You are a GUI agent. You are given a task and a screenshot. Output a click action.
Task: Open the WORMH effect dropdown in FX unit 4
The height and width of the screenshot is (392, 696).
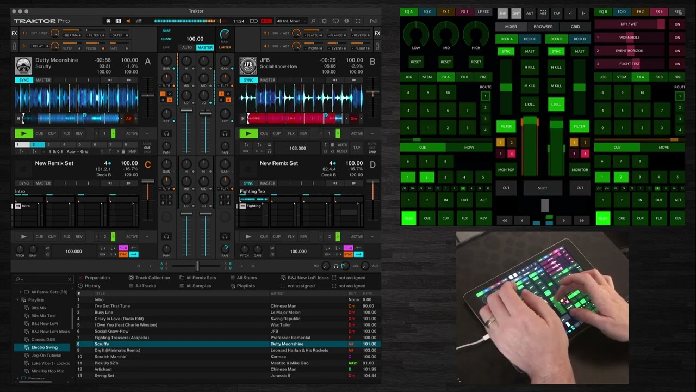[x=314, y=48]
